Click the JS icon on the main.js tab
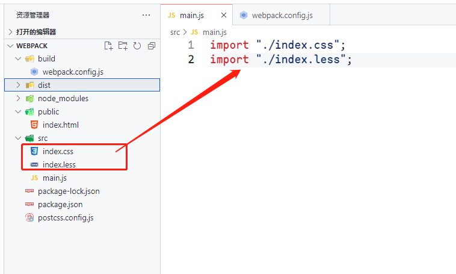This screenshot has width=456, height=274. [x=171, y=16]
